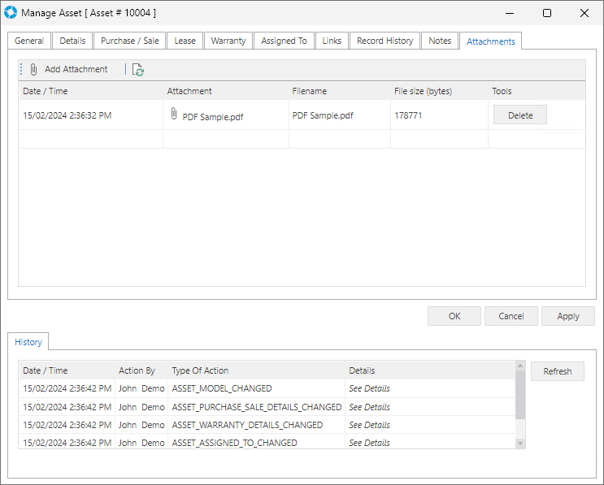Sort attachments by File size column header
This screenshot has width=604, height=485.
coord(424,91)
